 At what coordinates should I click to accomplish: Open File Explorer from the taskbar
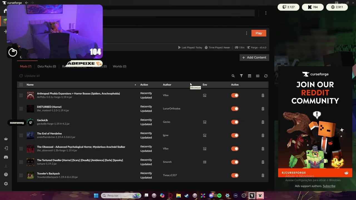[179, 196]
